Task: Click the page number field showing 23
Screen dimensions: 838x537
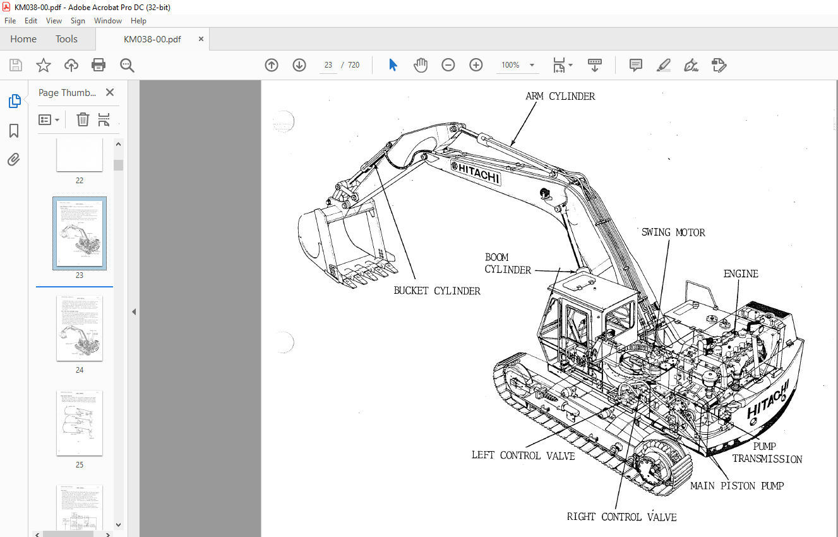Action: coord(328,65)
